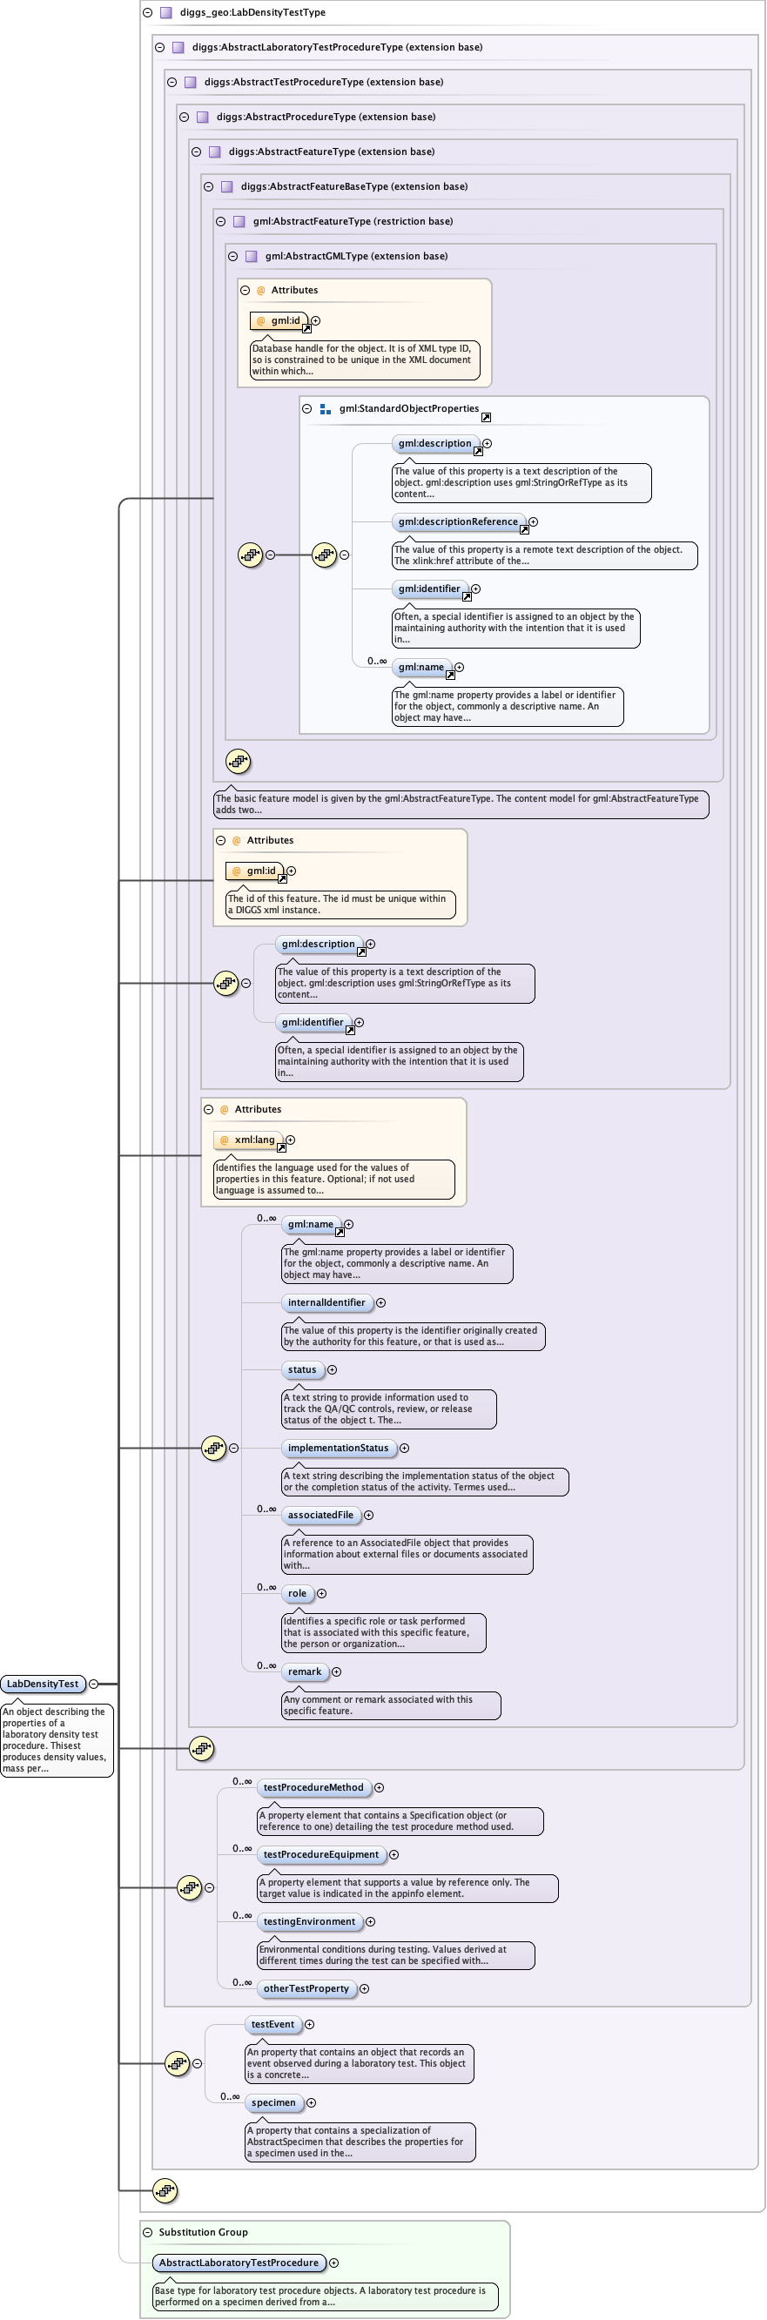Toggle the minus next to testProcedureMethod sequence

tap(209, 1887)
